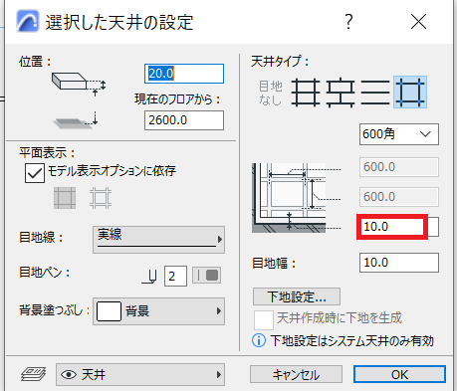Choose the T-bar grid ceiling type icon
Viewport: 457px width, 391px height.
pos(341,93)
